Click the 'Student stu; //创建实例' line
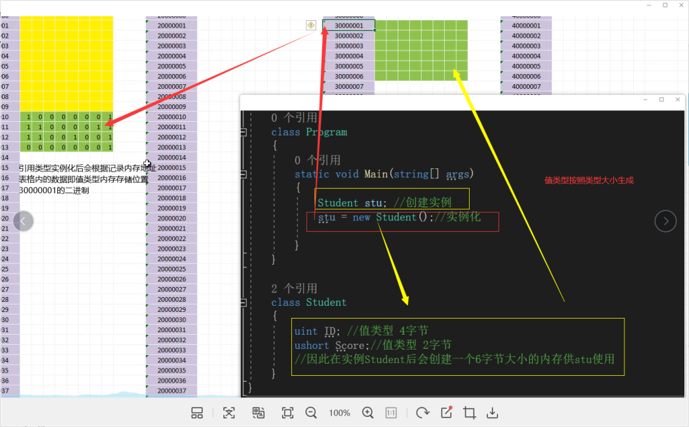 (384, 202)
